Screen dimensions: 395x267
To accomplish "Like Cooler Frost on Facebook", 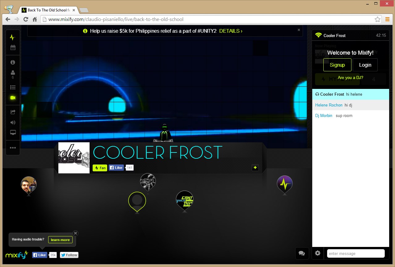I will click(116, 168).
